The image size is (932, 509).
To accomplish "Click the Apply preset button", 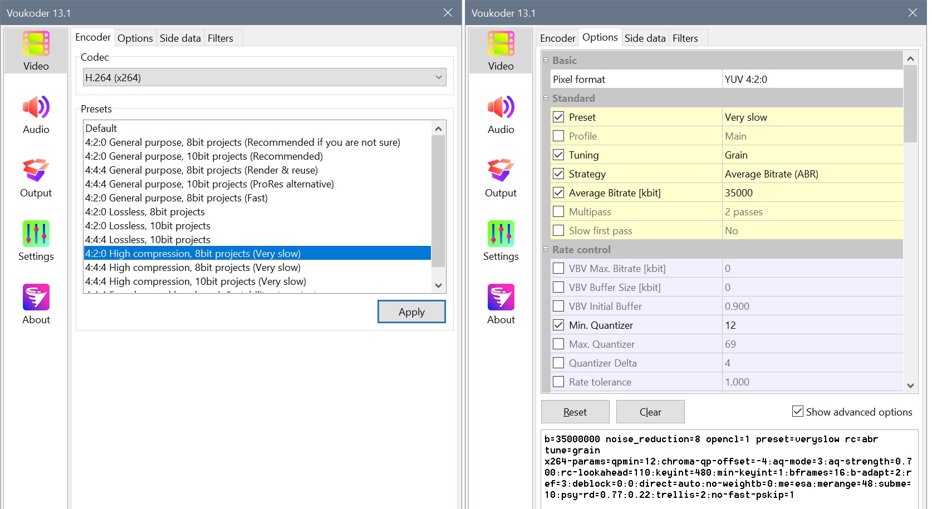I will tap(411, 312).
